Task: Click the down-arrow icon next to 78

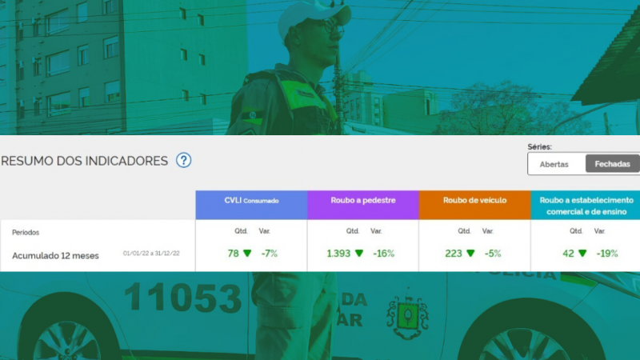Action: coord(247,253)
